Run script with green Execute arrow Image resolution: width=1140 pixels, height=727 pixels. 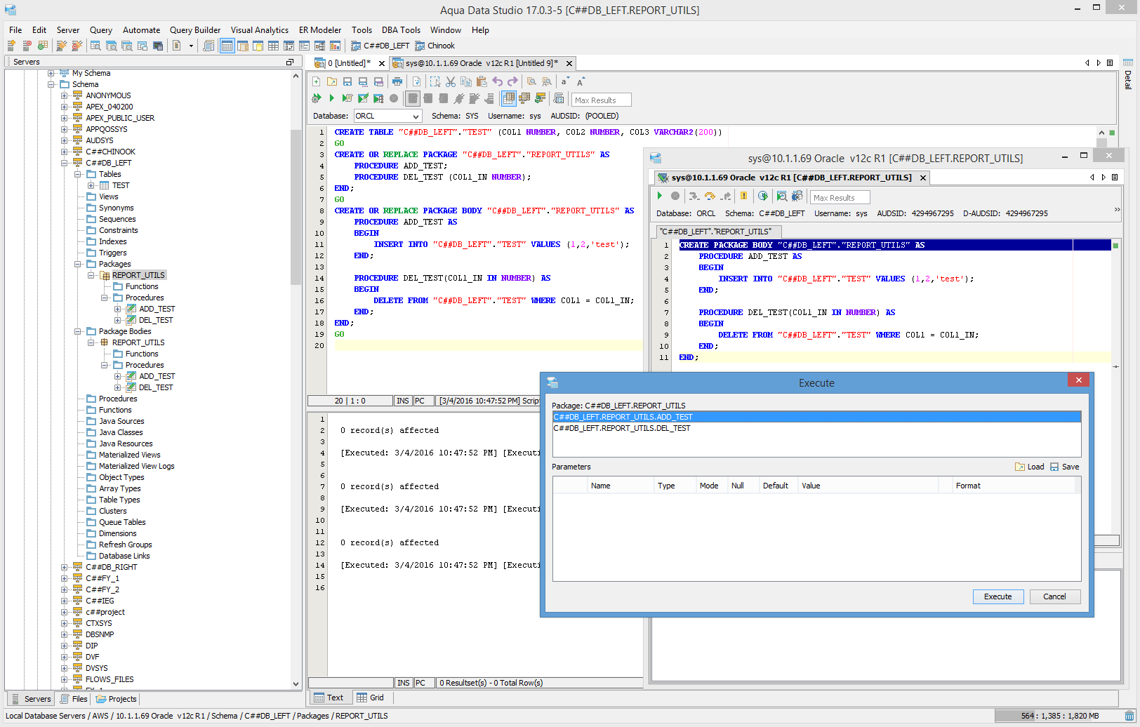pyautogui.click(x=331, y=99)
